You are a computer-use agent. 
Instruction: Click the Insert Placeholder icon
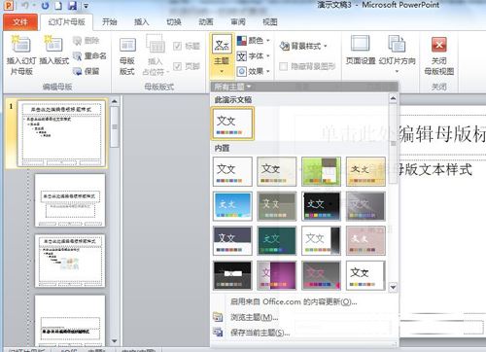point(156,44)
